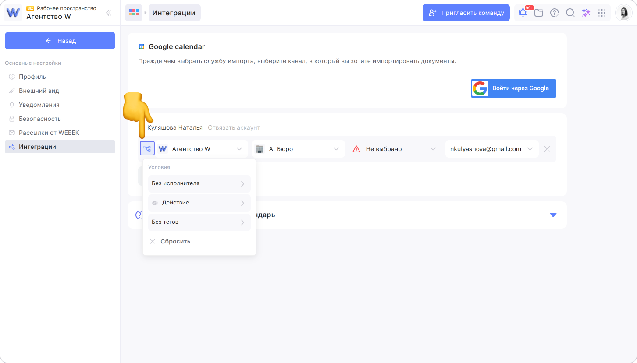Collapse the sidebar with double chevron
The width and height of the screenshot is (637, 363).
point(109,13)
